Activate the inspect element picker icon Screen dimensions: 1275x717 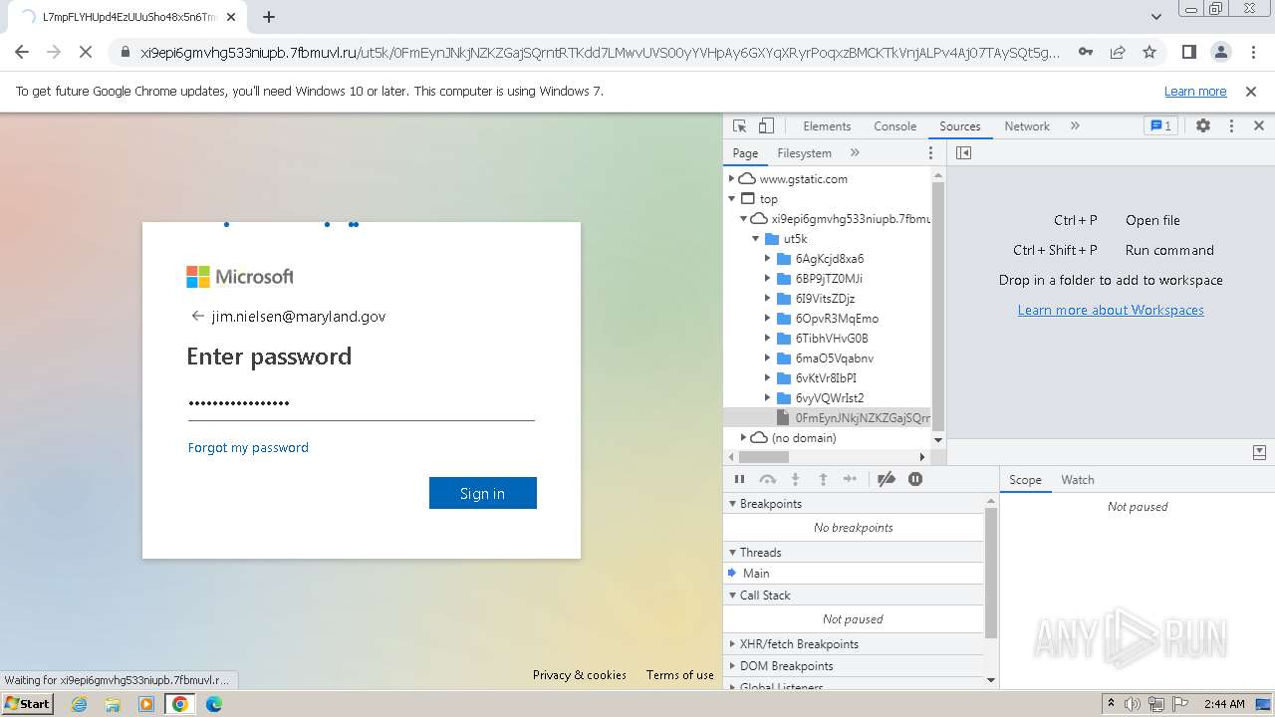click(739, 126)
